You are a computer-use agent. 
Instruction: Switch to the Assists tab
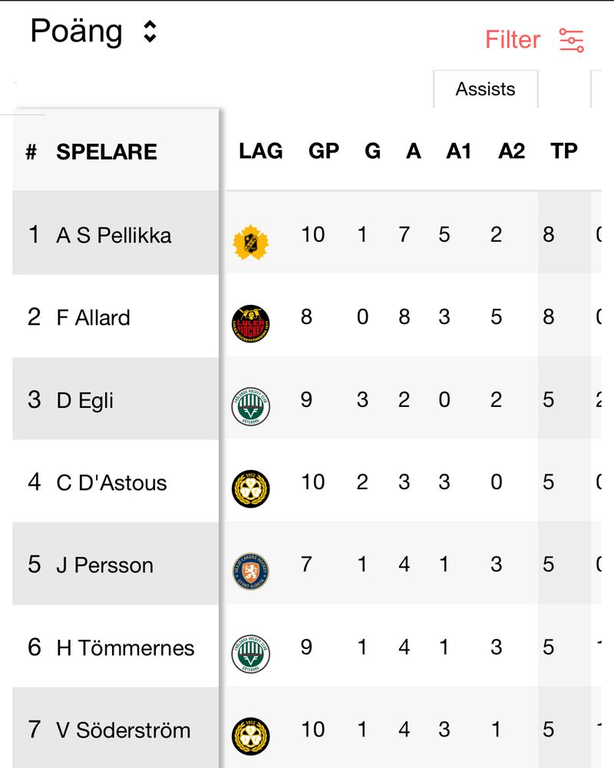coord(486,89)
